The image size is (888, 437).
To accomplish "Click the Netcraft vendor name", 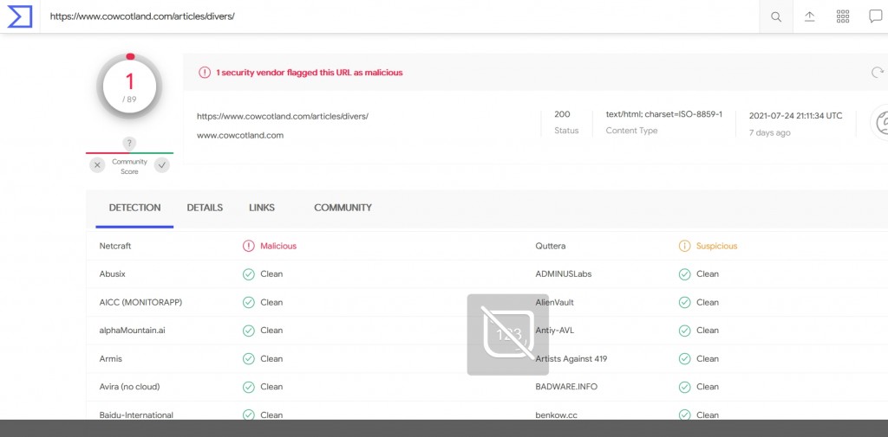I will pos(115,246).
